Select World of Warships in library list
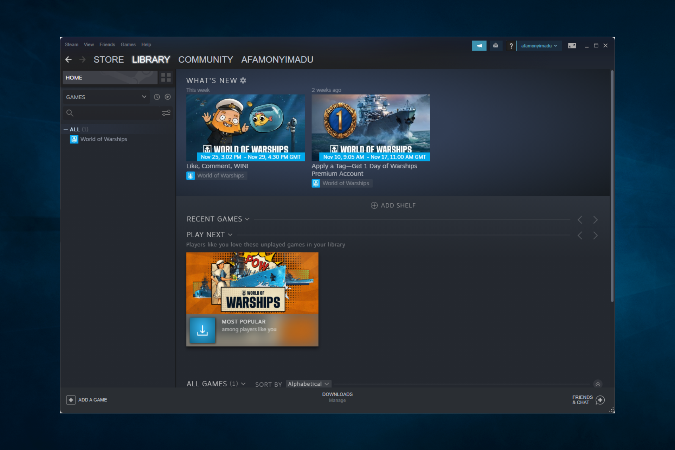 (x=103, y=139)
